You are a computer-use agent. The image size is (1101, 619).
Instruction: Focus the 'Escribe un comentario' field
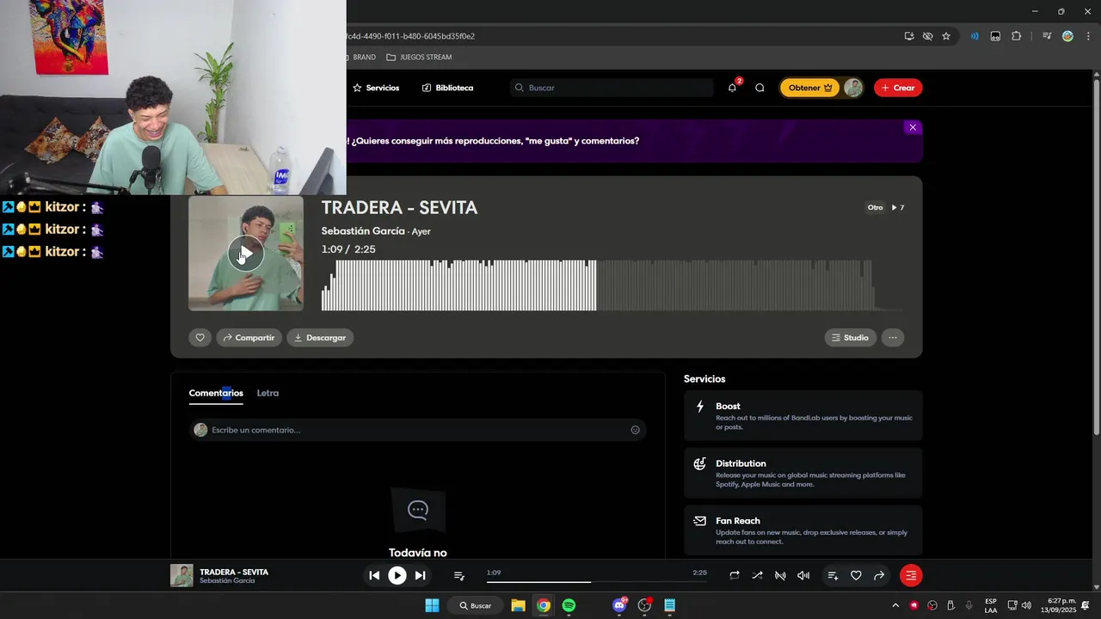coord(418,430)
